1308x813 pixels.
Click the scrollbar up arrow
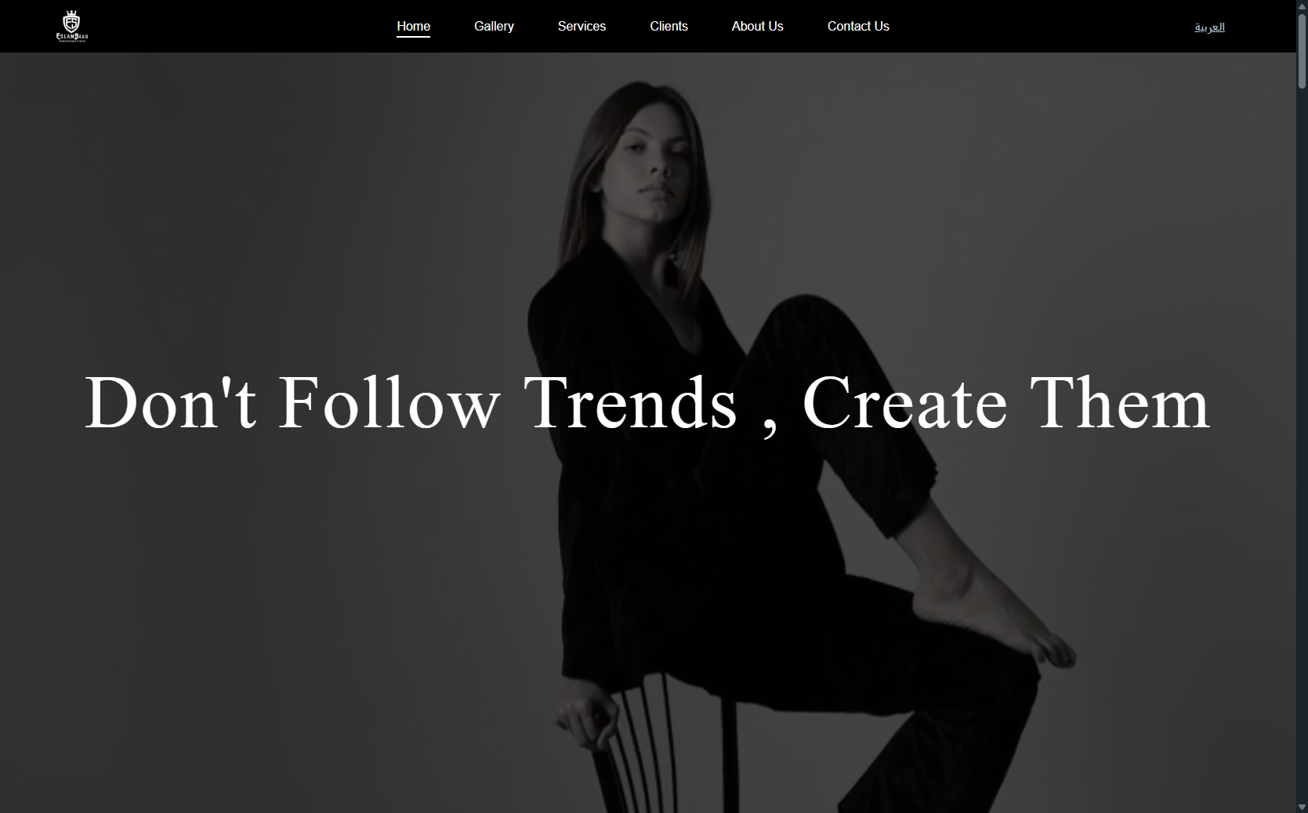[x=1302, y=6]
